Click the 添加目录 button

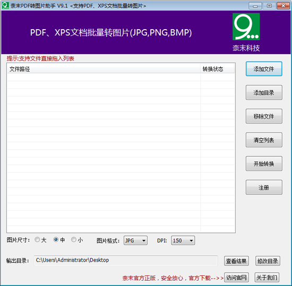pos(264,93)
